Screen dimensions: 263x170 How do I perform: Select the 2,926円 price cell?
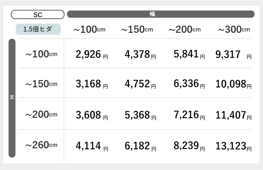pos(92,54)
